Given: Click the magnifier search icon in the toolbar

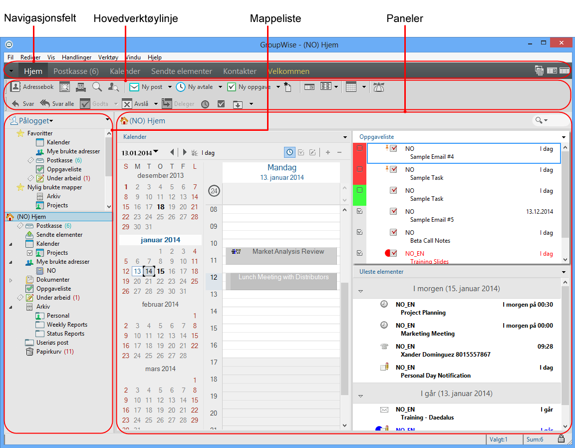Looking at the screenshot, I should point(97,87).
